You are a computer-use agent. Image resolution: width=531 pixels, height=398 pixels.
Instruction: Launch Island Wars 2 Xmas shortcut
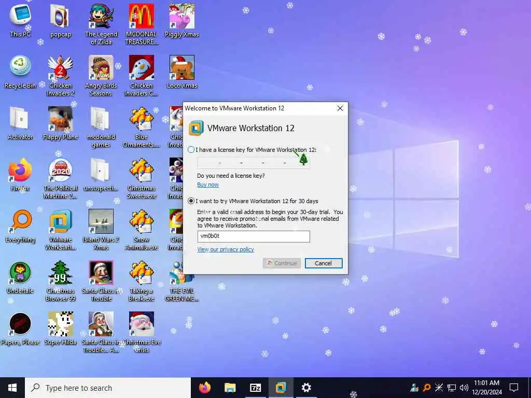(x=101, y=230)
